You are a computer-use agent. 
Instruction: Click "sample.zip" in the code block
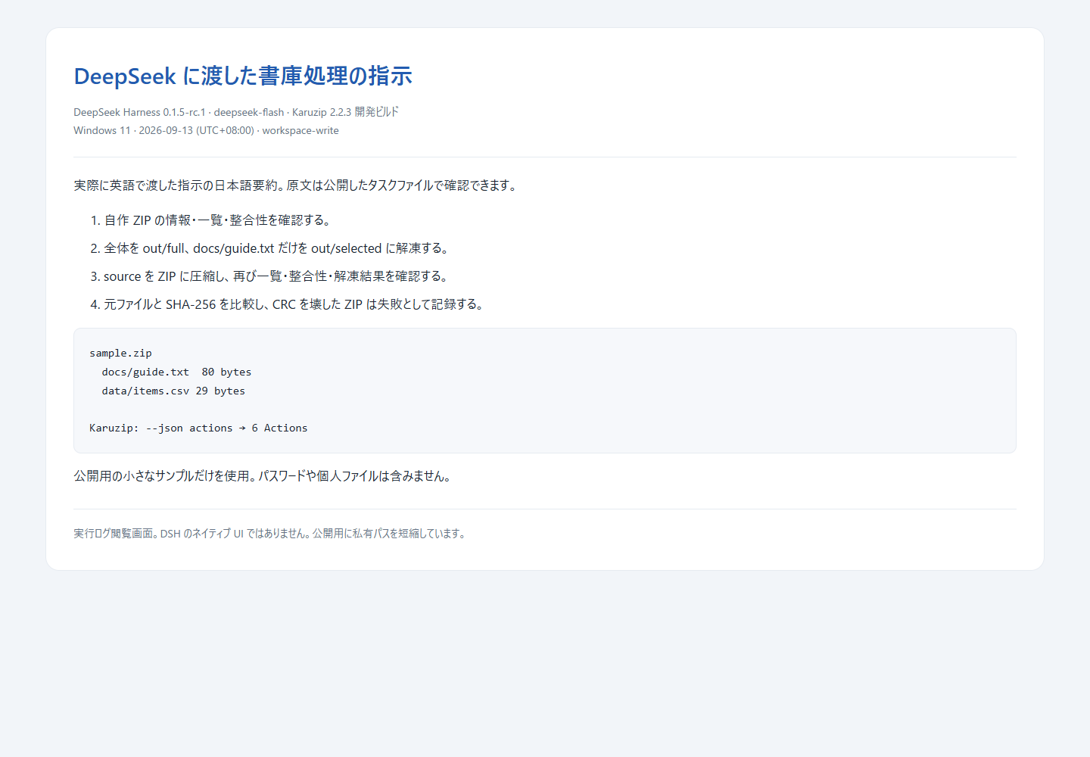tap(120, 354)
